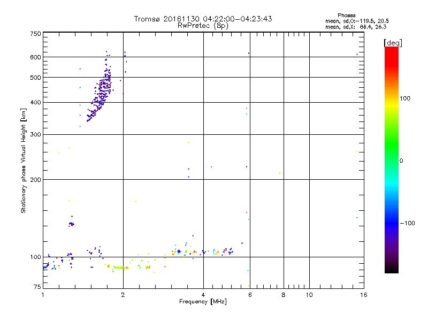Click the y-axis tick value '750'
Image resolution: width=428 pixels, height=321 pixels.
(x=35, y=34)
